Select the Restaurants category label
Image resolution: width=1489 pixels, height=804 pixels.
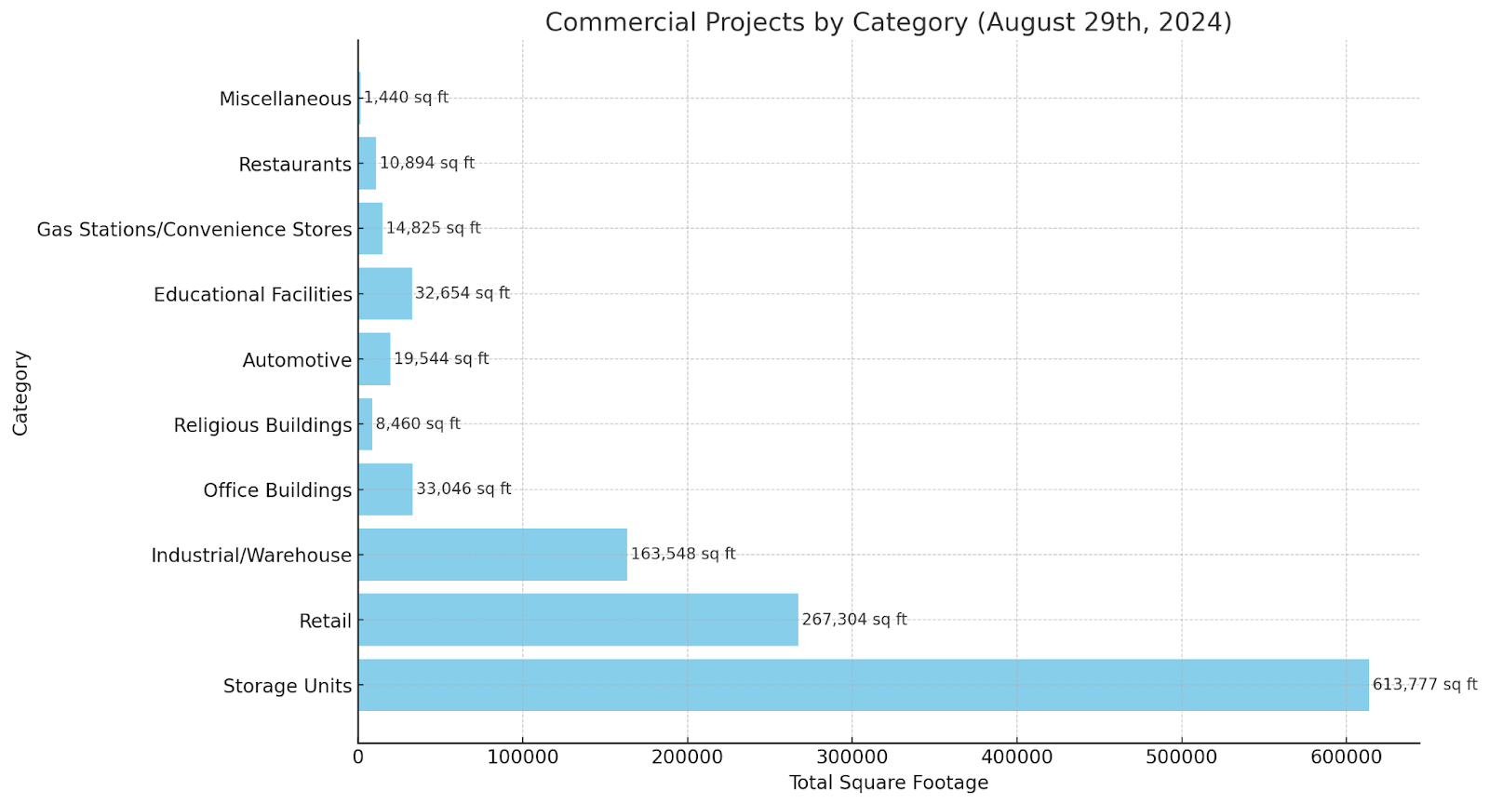(x=295, y=165)
